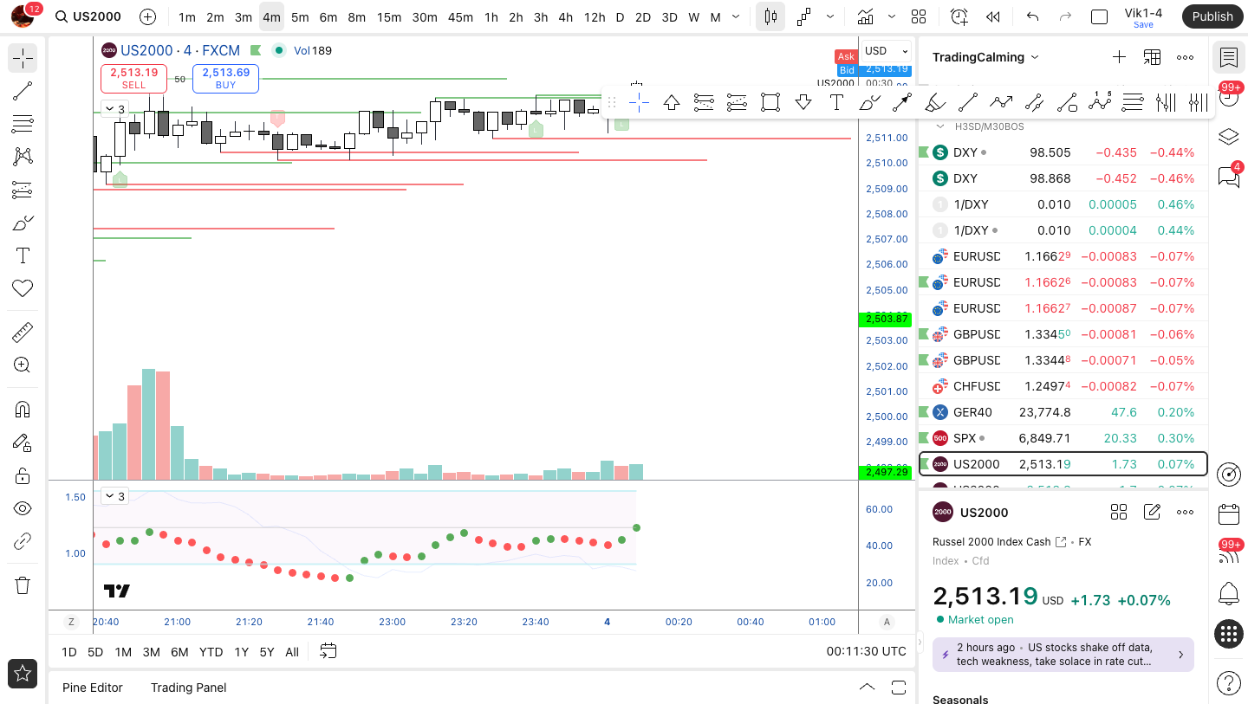Select the 1D range tab
The image size is (1248, 704).
(68, 652)
